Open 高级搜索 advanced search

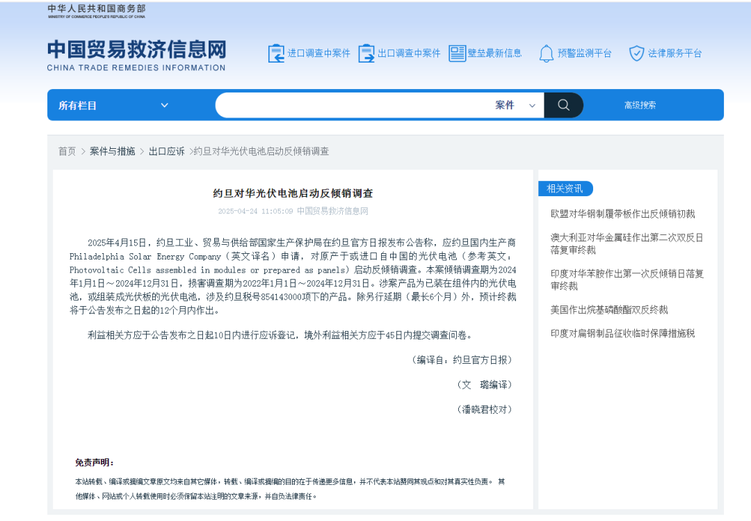tap(640, 105)
